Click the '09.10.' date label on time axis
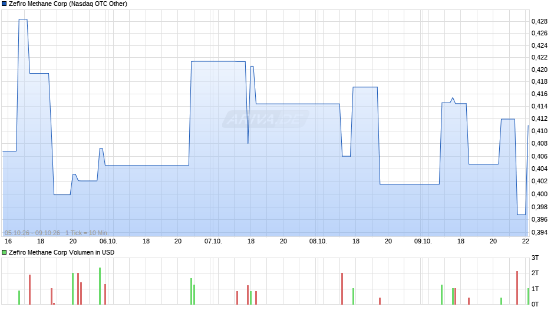The image size is (554, 310). click(423, 241)
